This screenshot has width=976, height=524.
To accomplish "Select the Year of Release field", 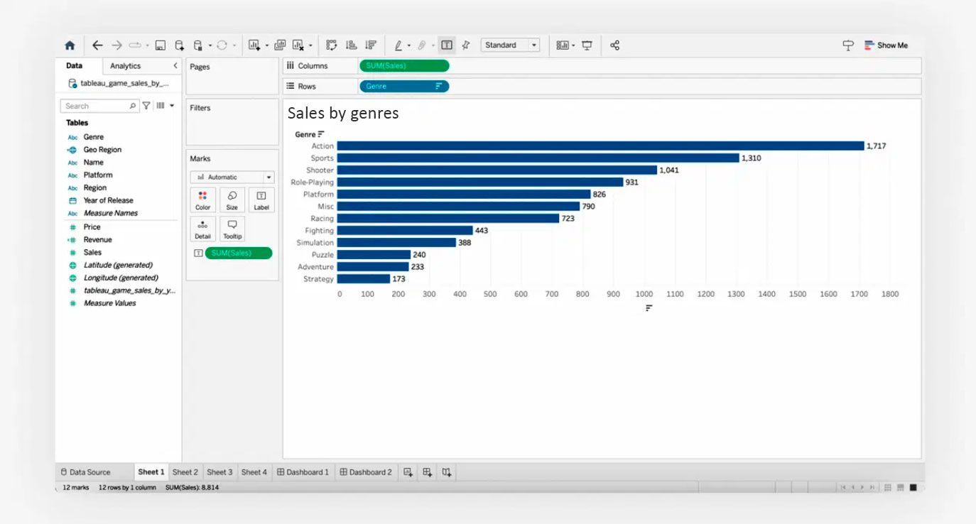I will 108,200.
